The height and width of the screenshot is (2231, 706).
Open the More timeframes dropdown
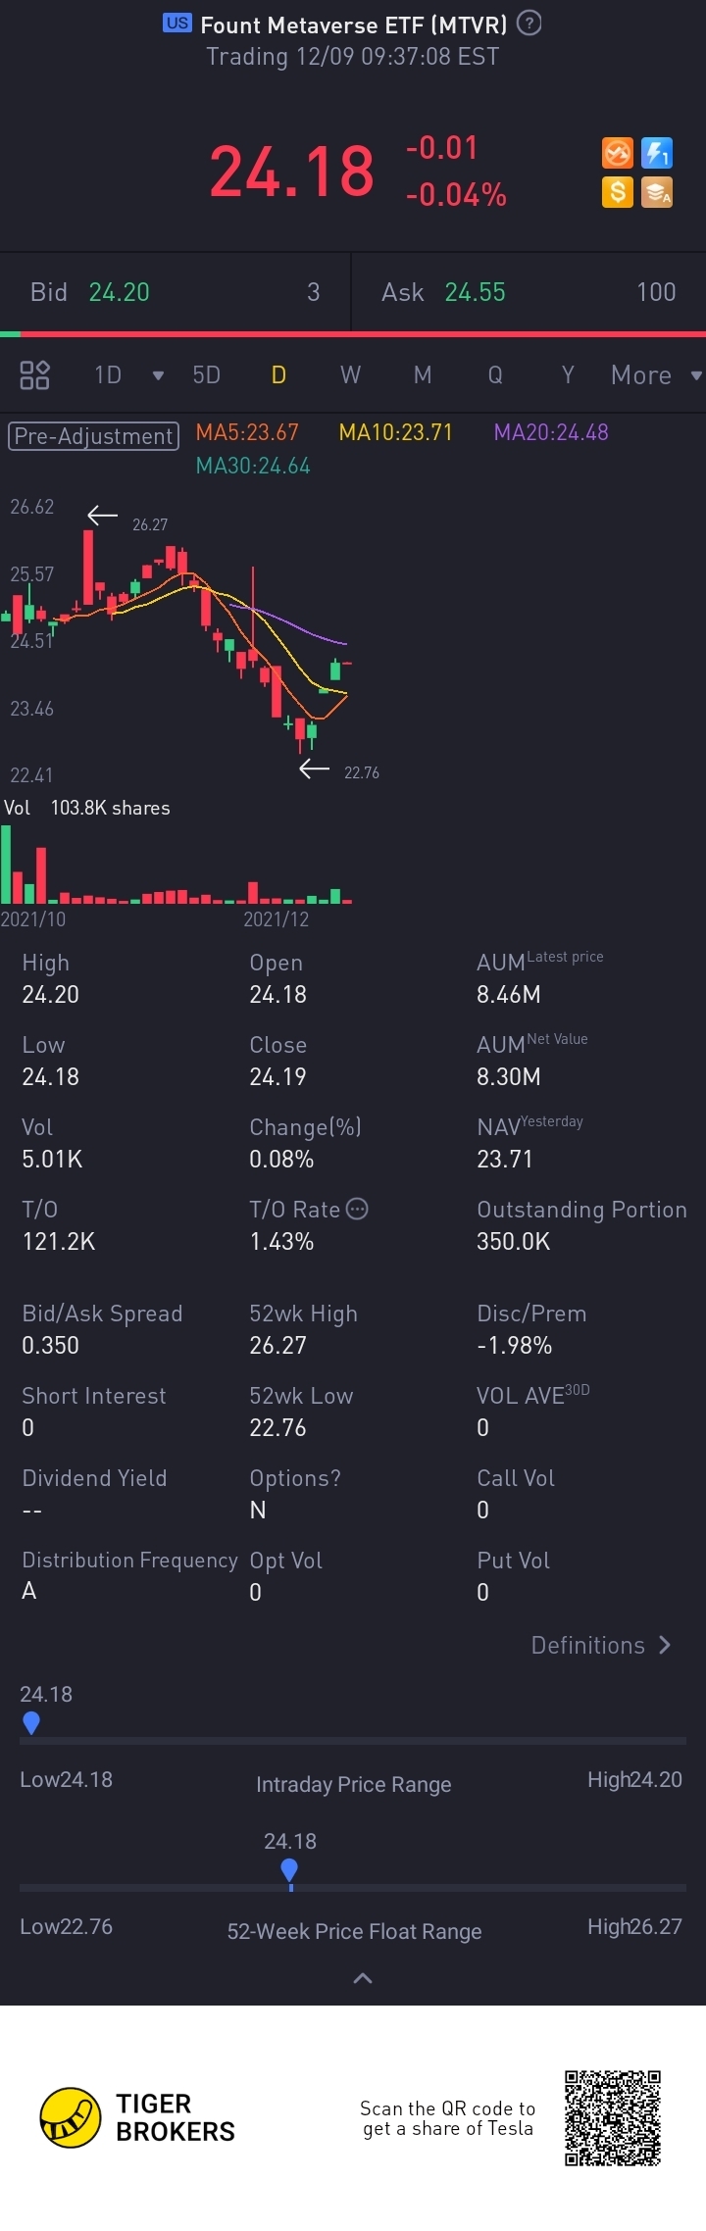(x=654, y=375)
